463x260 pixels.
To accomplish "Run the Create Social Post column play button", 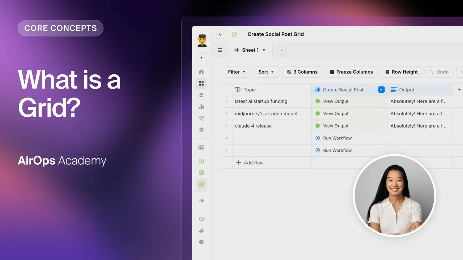I will click(x=381, y=90).
